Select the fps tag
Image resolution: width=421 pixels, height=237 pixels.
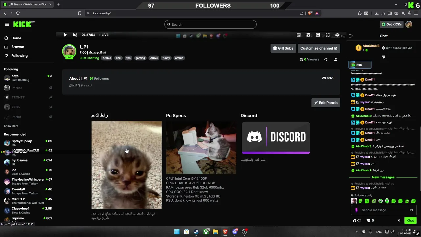click(128, 58)
